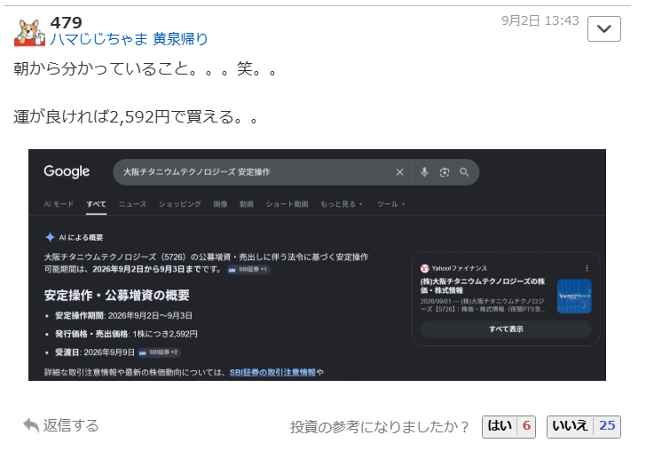Open the SBI証券の取引注意情報 link
The image size is (646, 459).
[272, 372]
